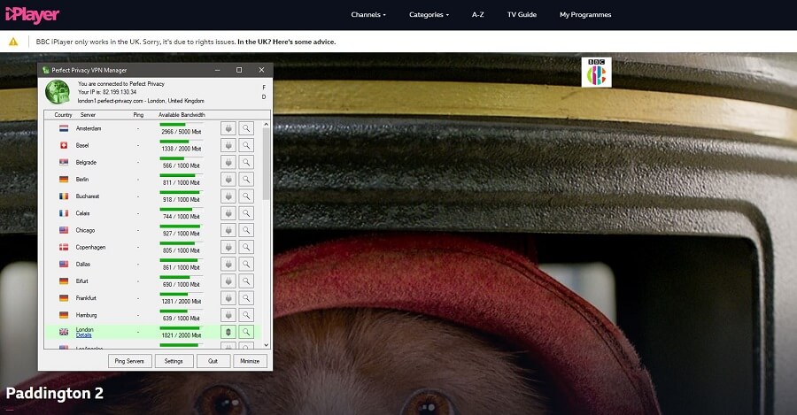The width and height of the screenshot is (797, 415).
Task: Open VPN Manager Settings button
Action: tap(174, 361)
